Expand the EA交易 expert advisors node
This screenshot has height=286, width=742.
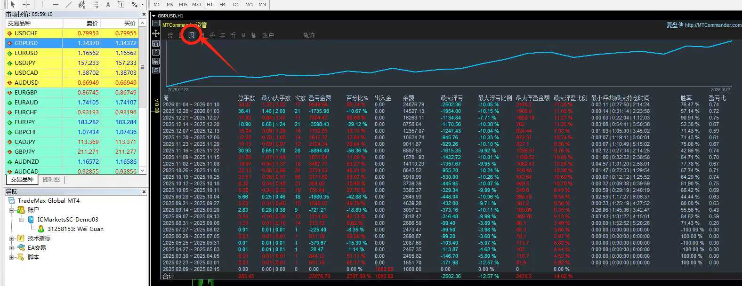pyautogui.click(x=11, y=248)
